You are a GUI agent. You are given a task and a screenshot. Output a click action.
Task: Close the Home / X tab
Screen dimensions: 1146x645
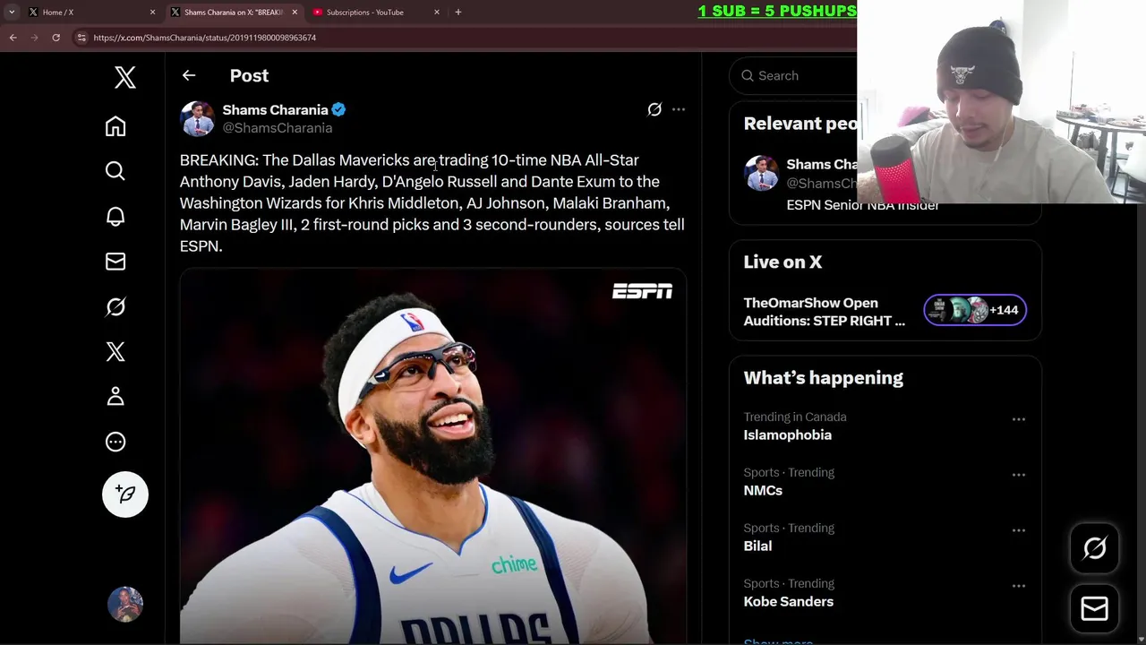pos(152,12)
